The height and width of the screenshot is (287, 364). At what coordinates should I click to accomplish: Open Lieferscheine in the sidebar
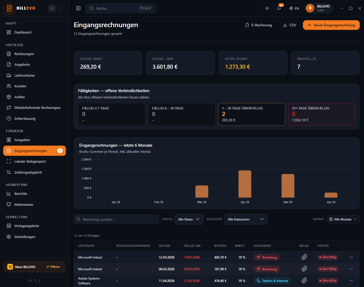pos(34,75)
